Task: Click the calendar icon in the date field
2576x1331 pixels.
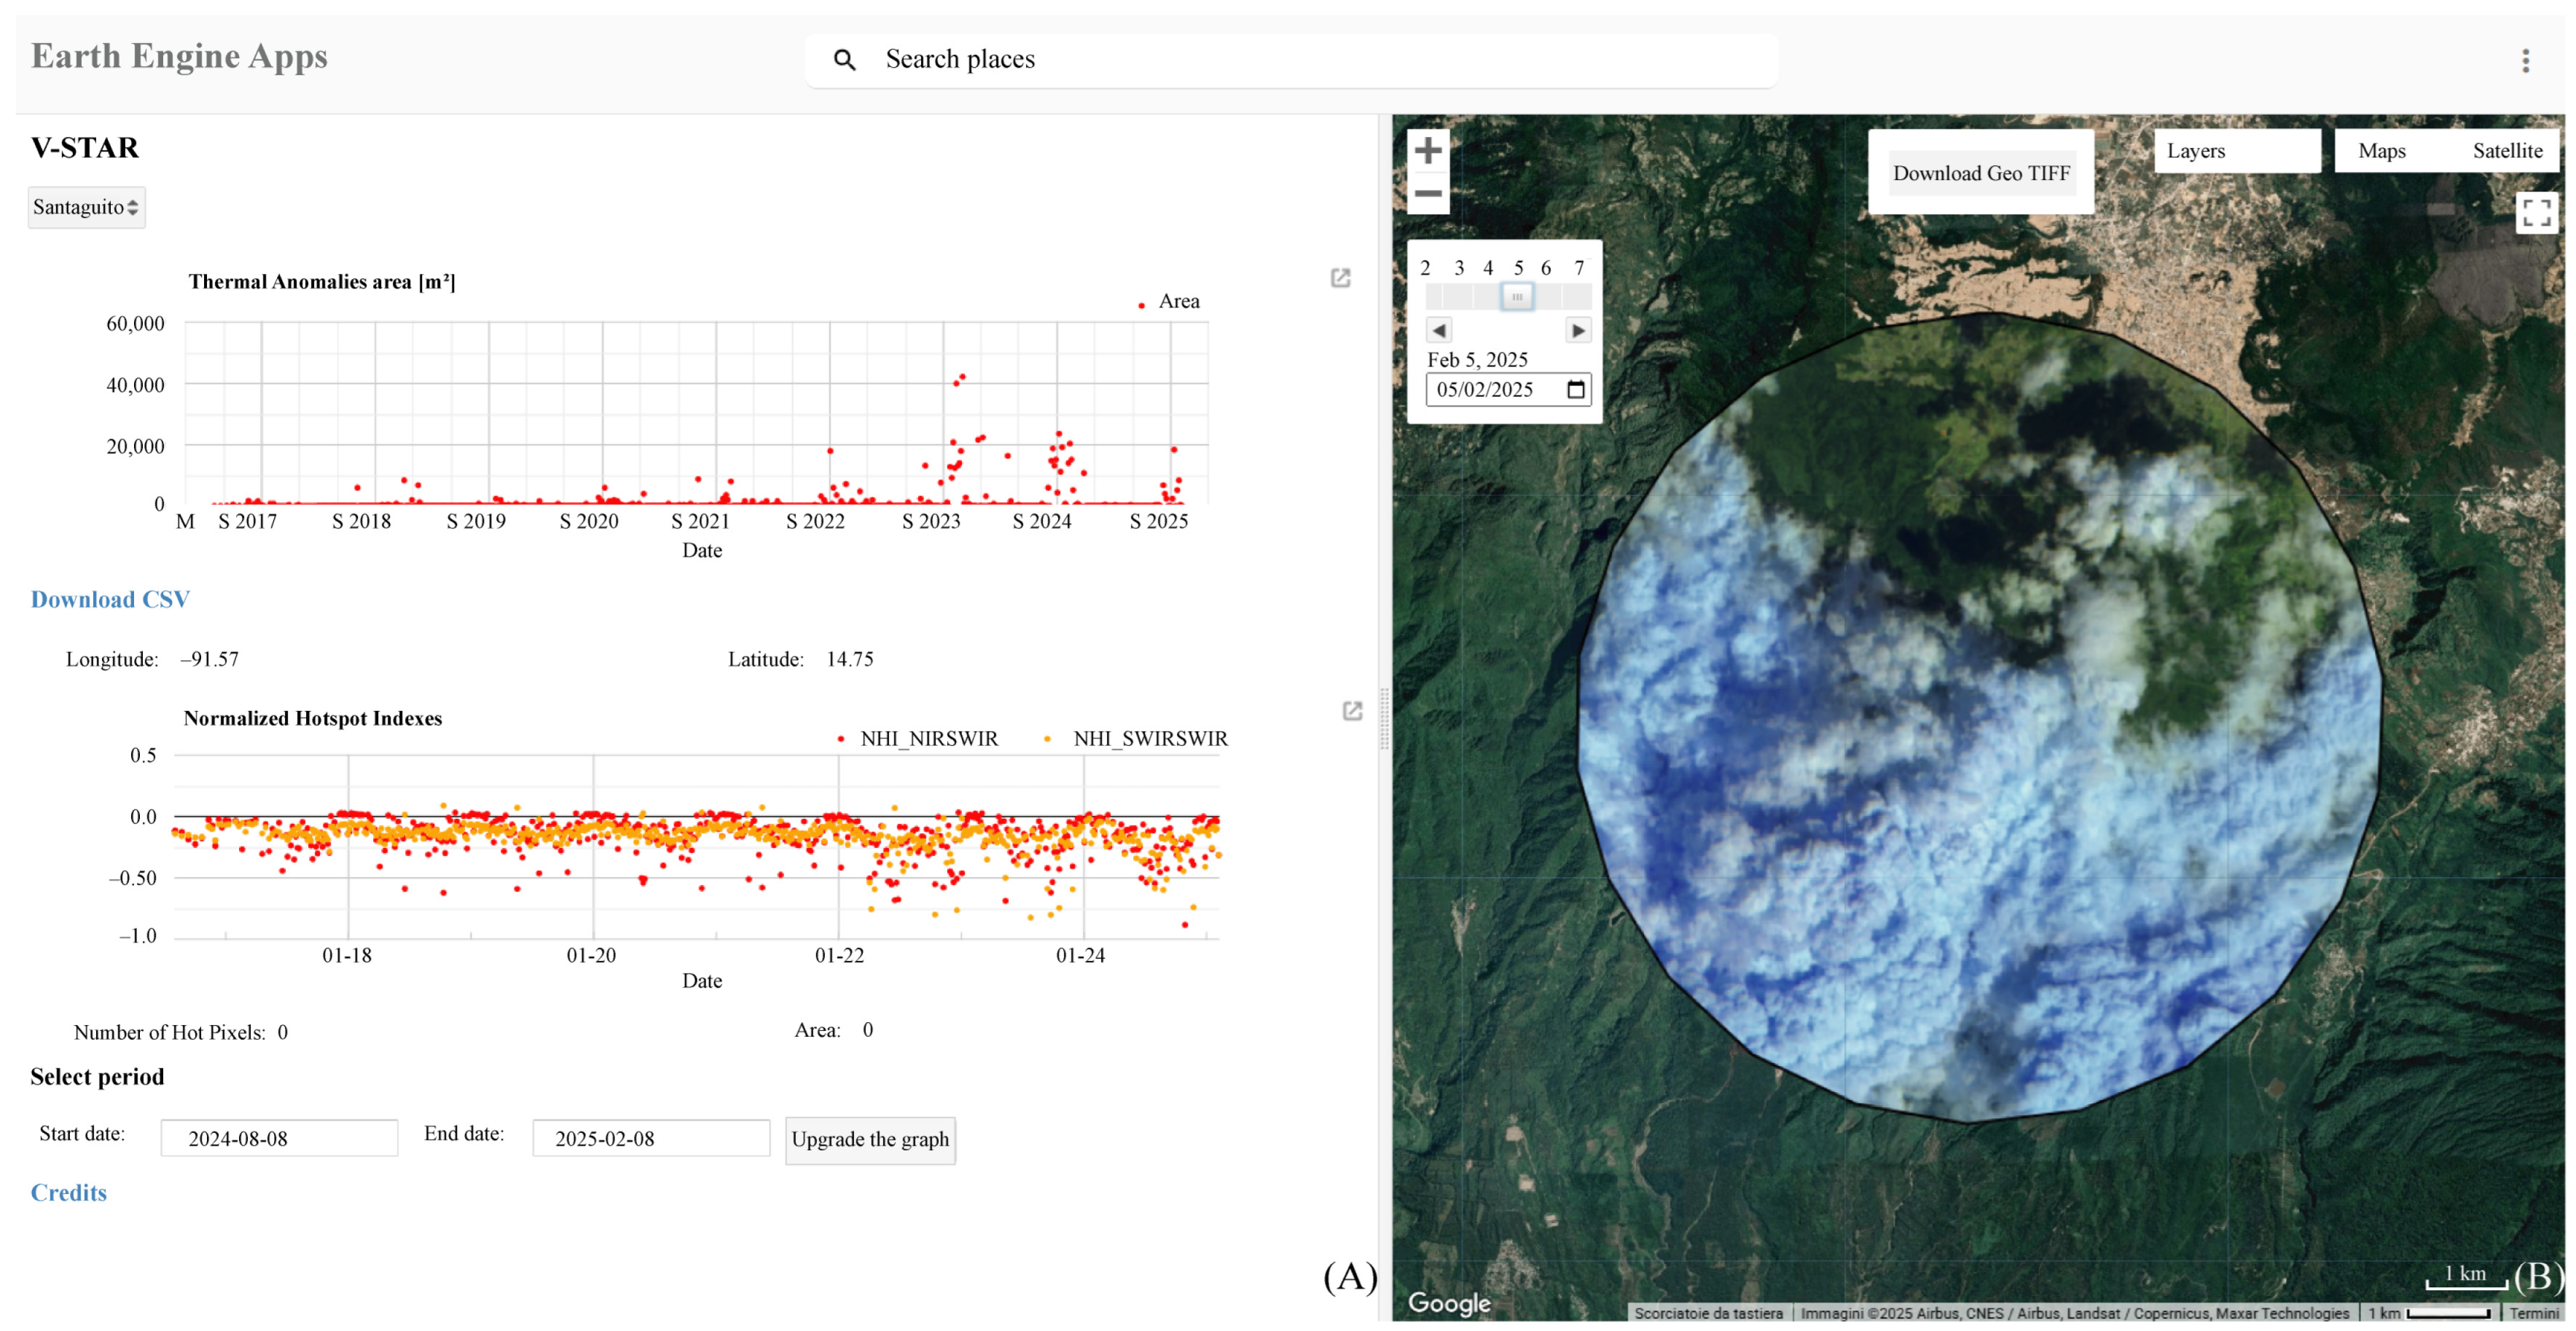Action: coord(1576,389)
